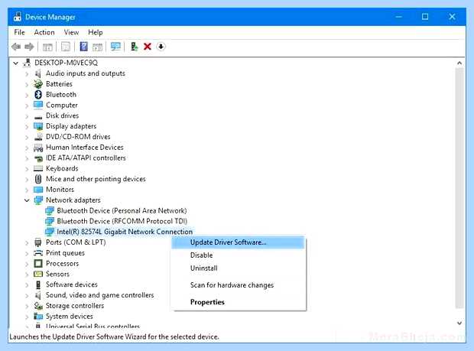Choose Disable from the context menu
The image size is (474, 351).
tap(238, 255)
